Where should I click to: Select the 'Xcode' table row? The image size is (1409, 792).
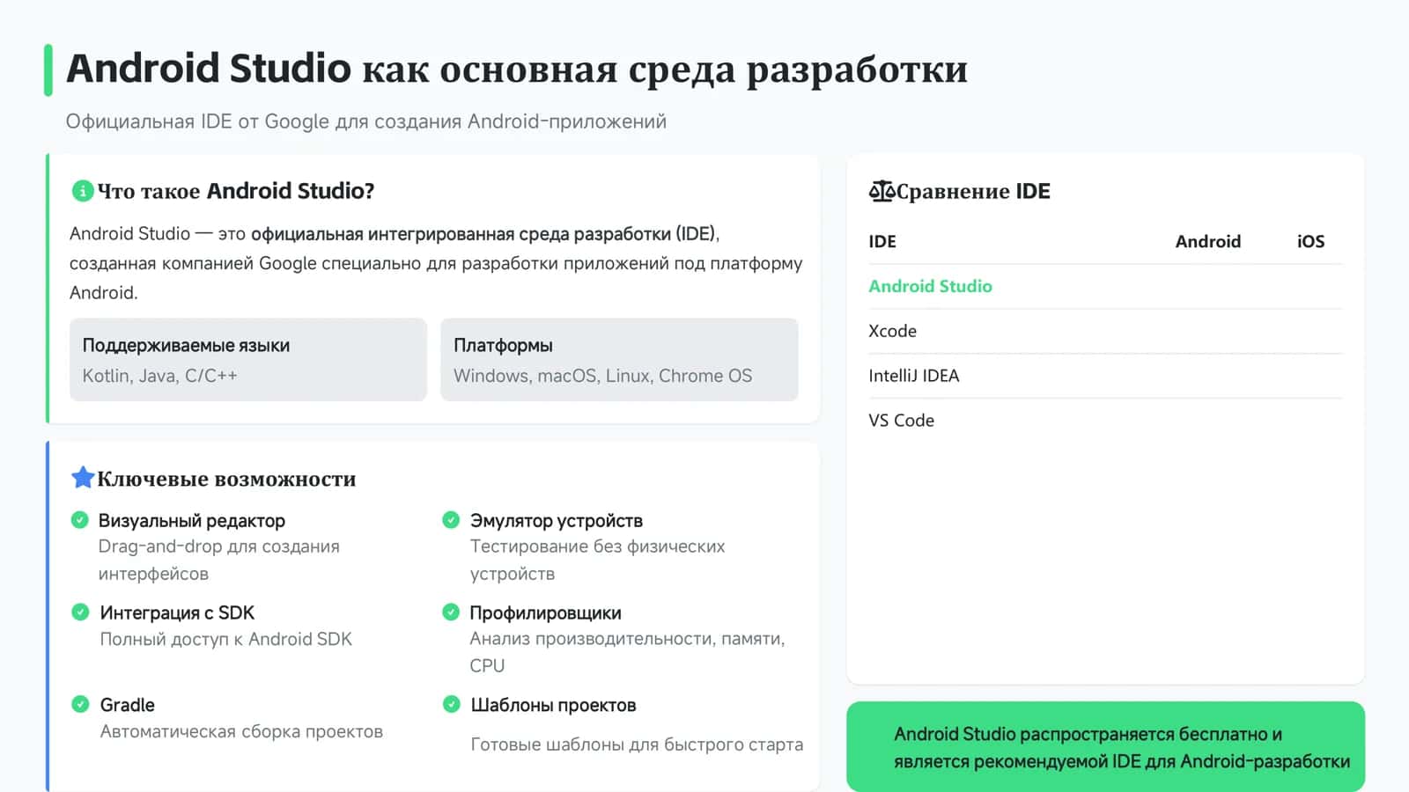1105,331
